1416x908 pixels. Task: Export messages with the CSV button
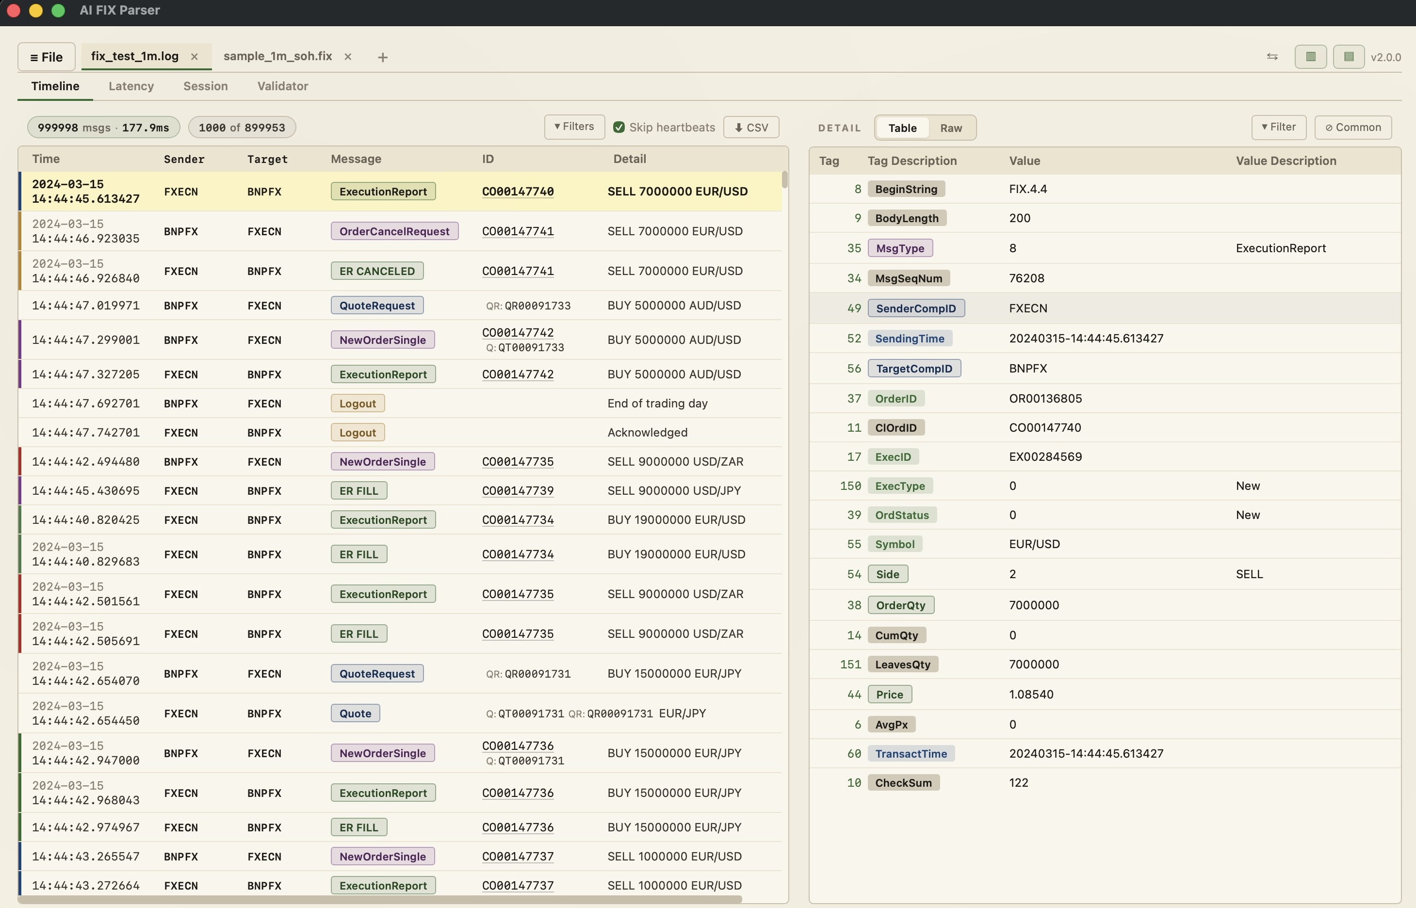(x=751, y=128)
